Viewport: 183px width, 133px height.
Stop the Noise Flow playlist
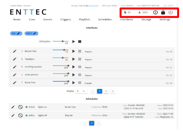point(80,83)
